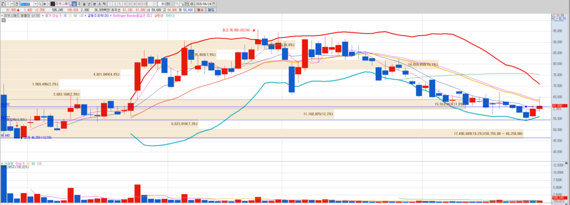570x205 pixels.
Task: Click the 11,168,825(12.2%) volume profile label
Action: point(318,114)
